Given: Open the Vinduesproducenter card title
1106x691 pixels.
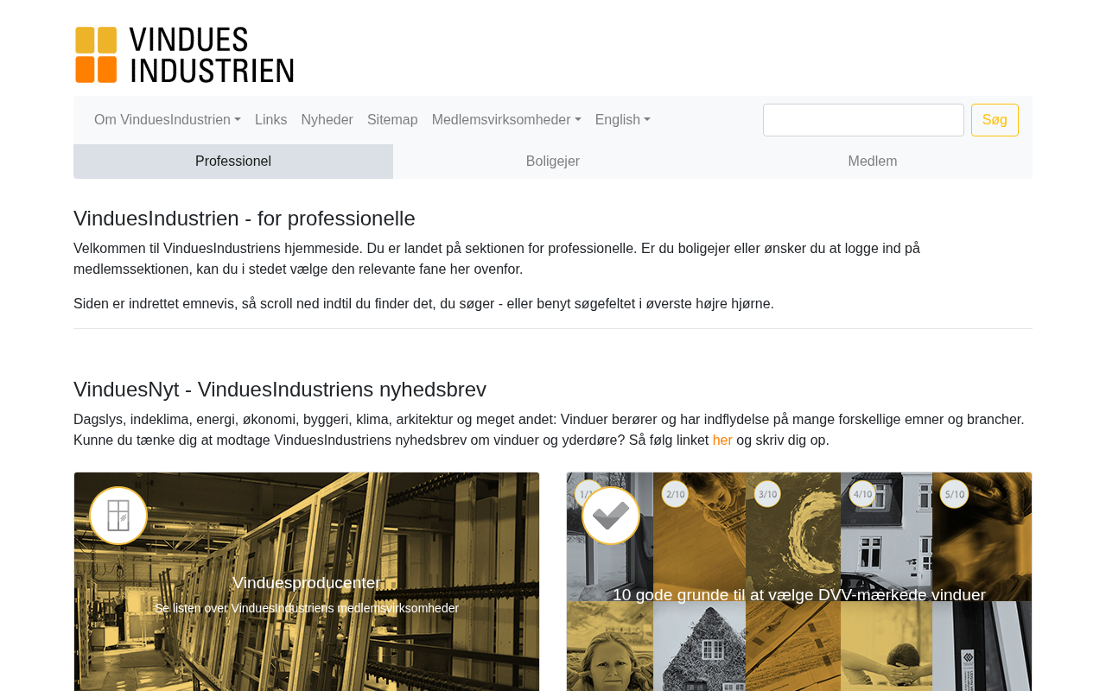Looking at the screenshot, I should (307, 583).
